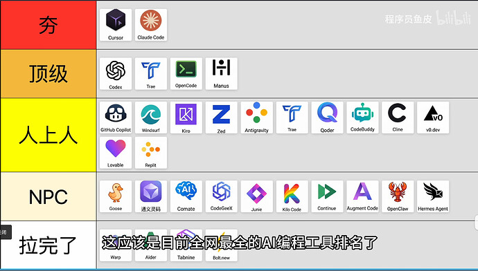Select the cream NPC tier label
This screenshot has height=271, width=478.
pyautogui.click(x=48, y=196)
